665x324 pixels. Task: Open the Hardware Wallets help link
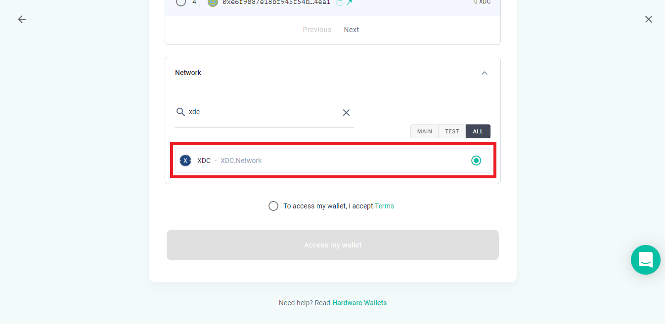[x=359, y=303]
